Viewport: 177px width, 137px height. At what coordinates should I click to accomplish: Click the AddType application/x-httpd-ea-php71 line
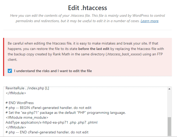point(52,123)
